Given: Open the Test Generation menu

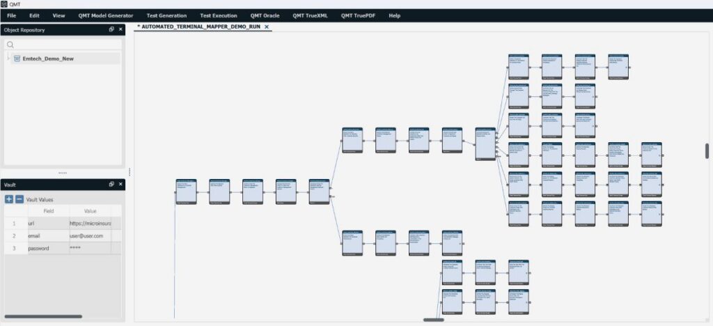Looking at the screenshot, I should coord(166,15).
